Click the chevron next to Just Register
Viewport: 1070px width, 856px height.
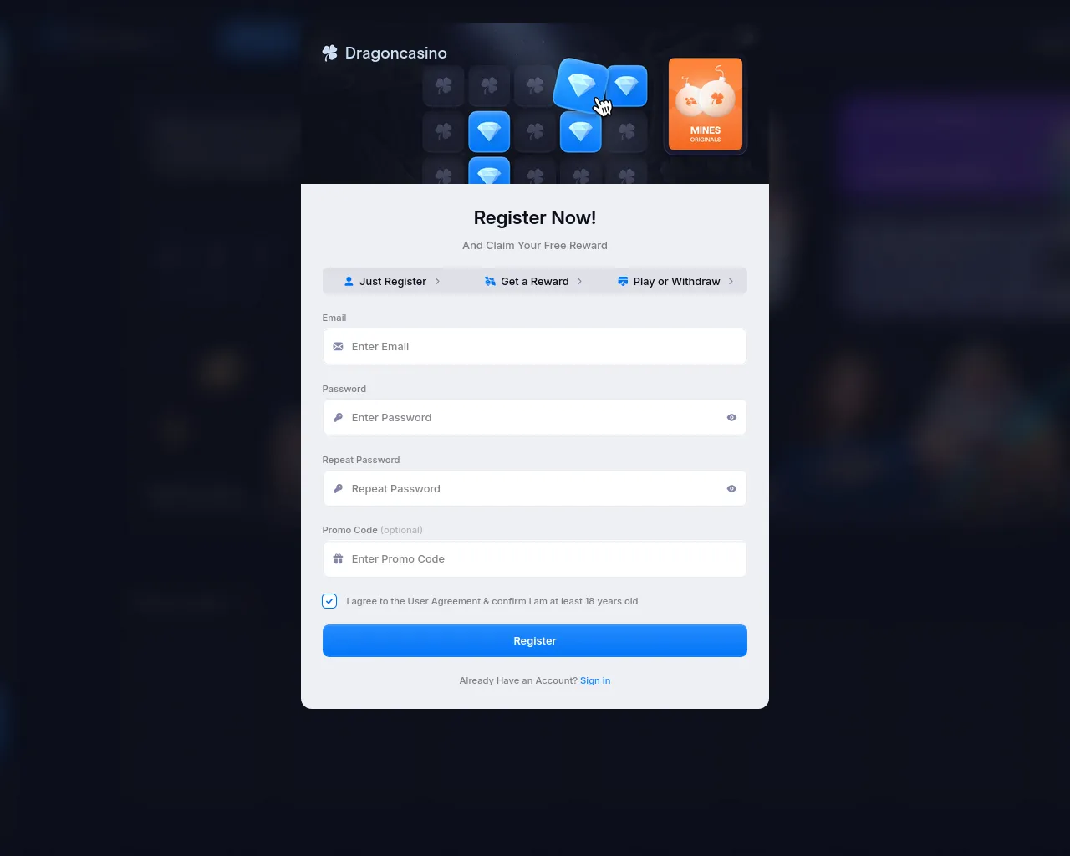[437, 282]
